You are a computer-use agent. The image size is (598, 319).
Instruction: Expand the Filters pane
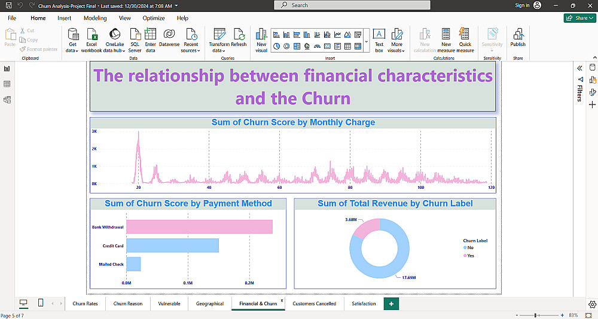(x=579, y=68)
